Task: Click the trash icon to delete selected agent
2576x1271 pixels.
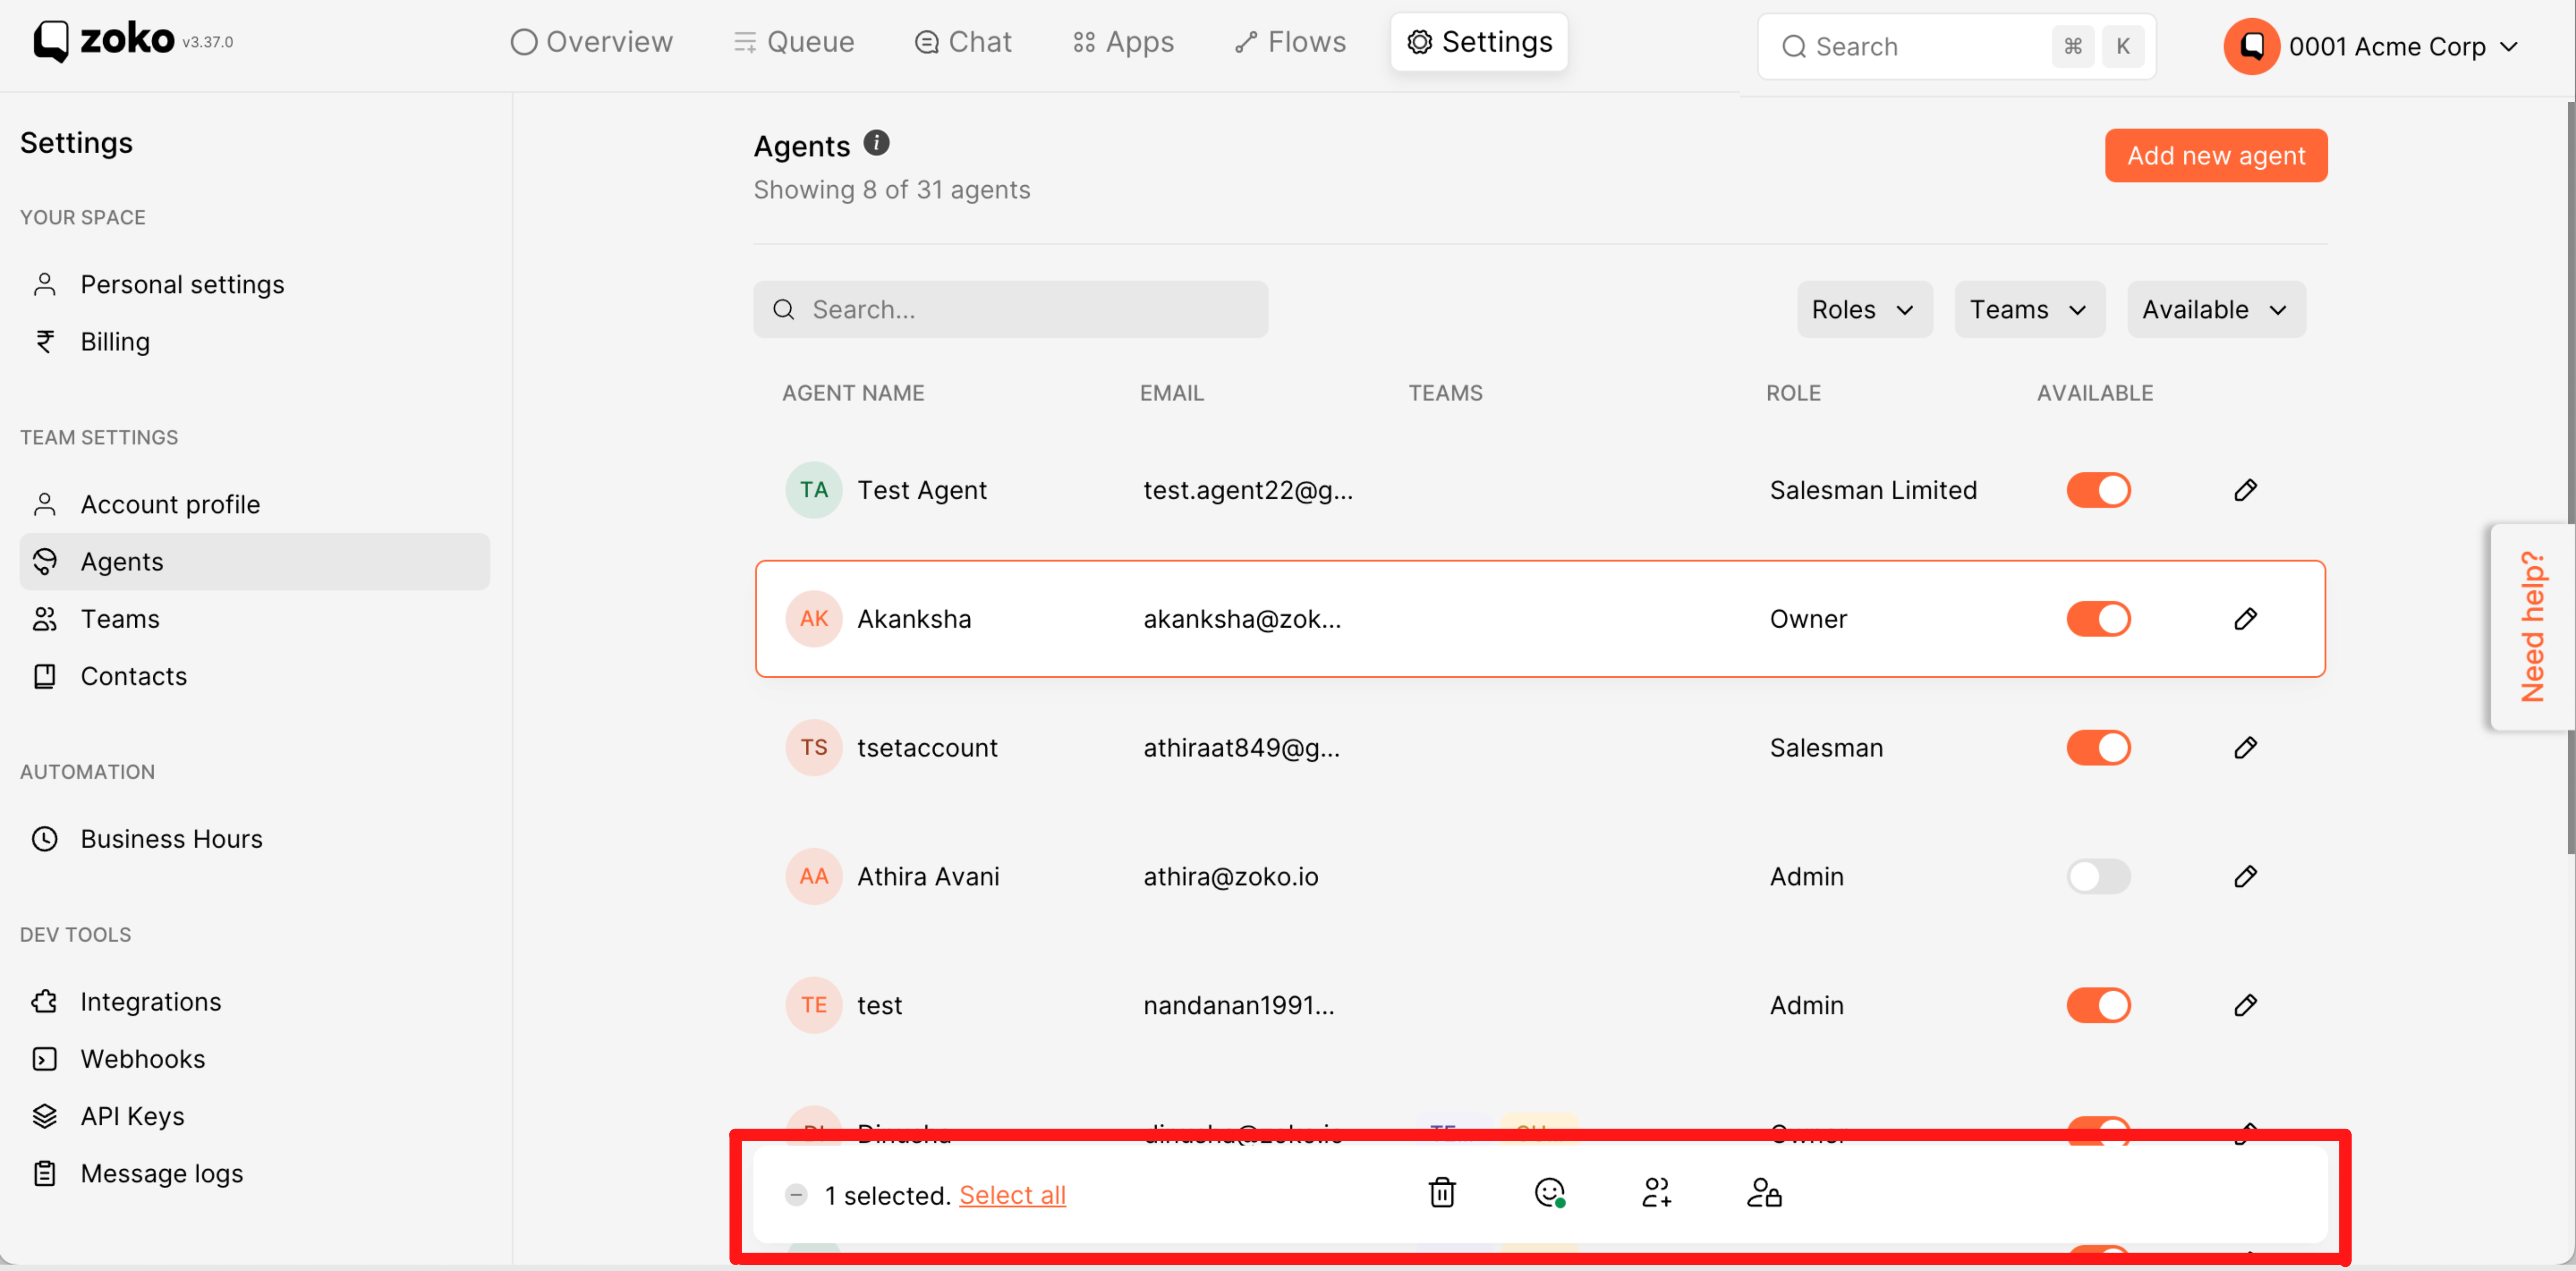Action: point(1442,1193)
